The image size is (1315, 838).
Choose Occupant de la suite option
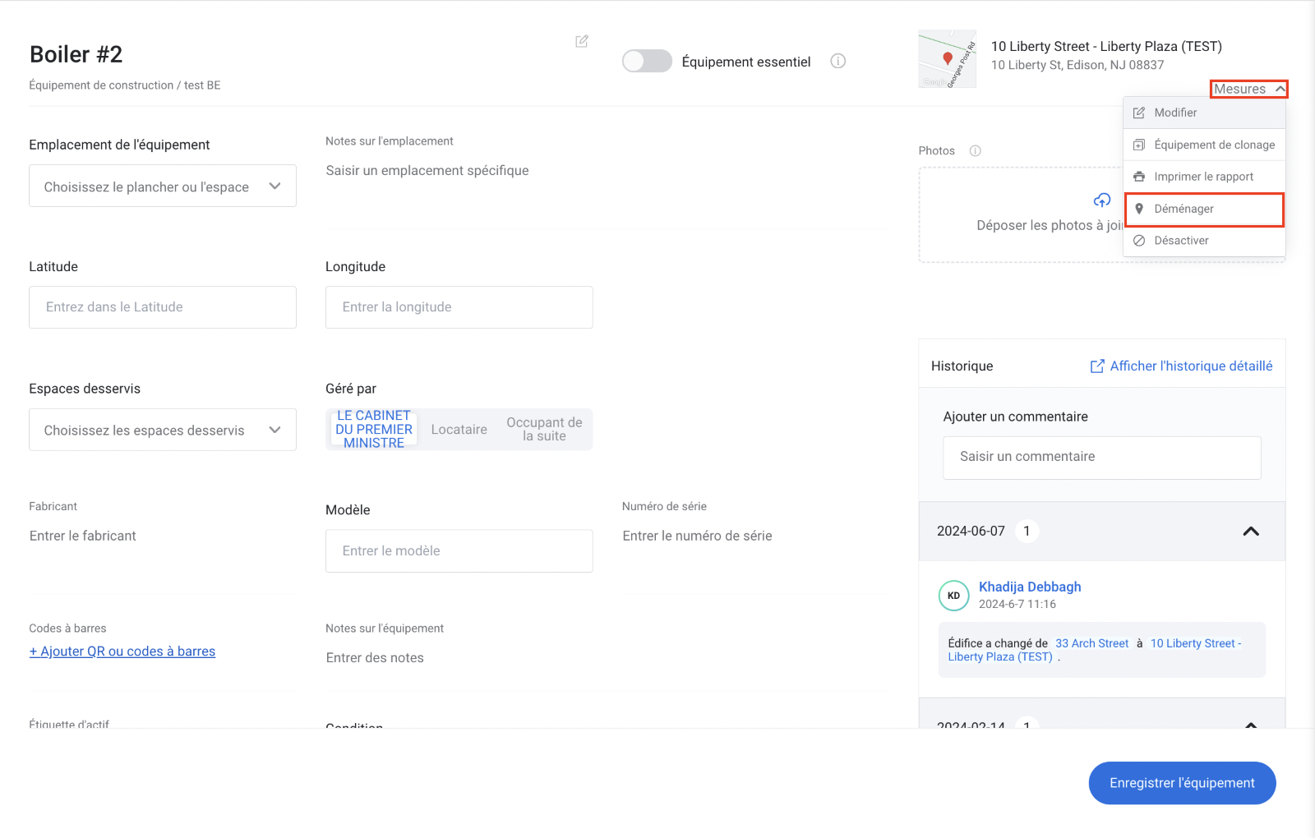544,430
